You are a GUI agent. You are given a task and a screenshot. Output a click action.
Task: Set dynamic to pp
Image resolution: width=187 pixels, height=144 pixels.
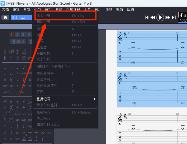pos(11,86)
